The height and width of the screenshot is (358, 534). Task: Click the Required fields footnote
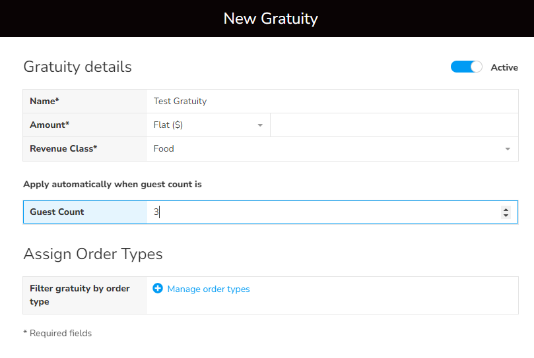pyautogui.click(x=57, y=334)
